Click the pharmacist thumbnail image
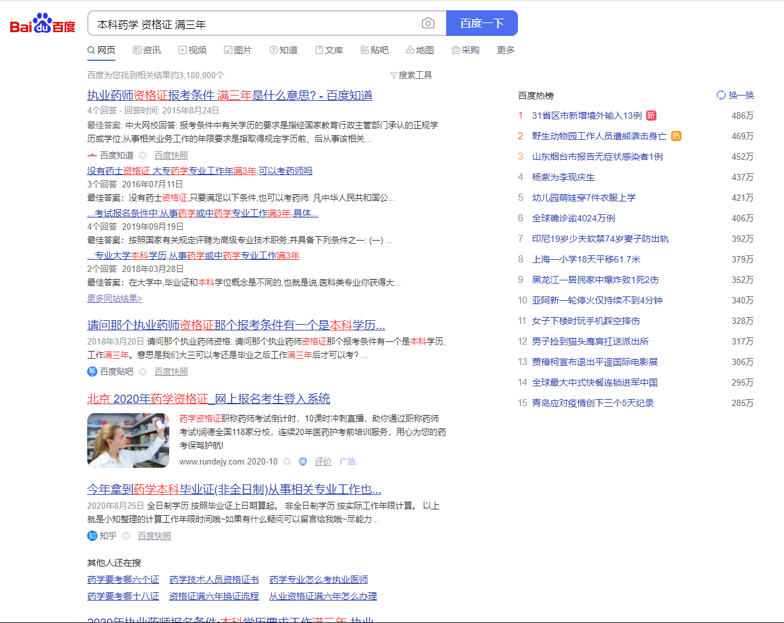This screenshot has height=623, width=784. (128, 440)
